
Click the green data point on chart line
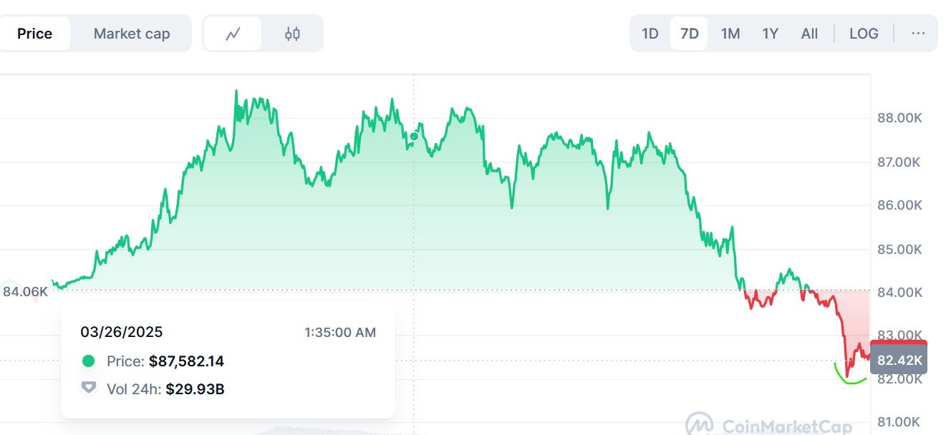click(414, 136)
